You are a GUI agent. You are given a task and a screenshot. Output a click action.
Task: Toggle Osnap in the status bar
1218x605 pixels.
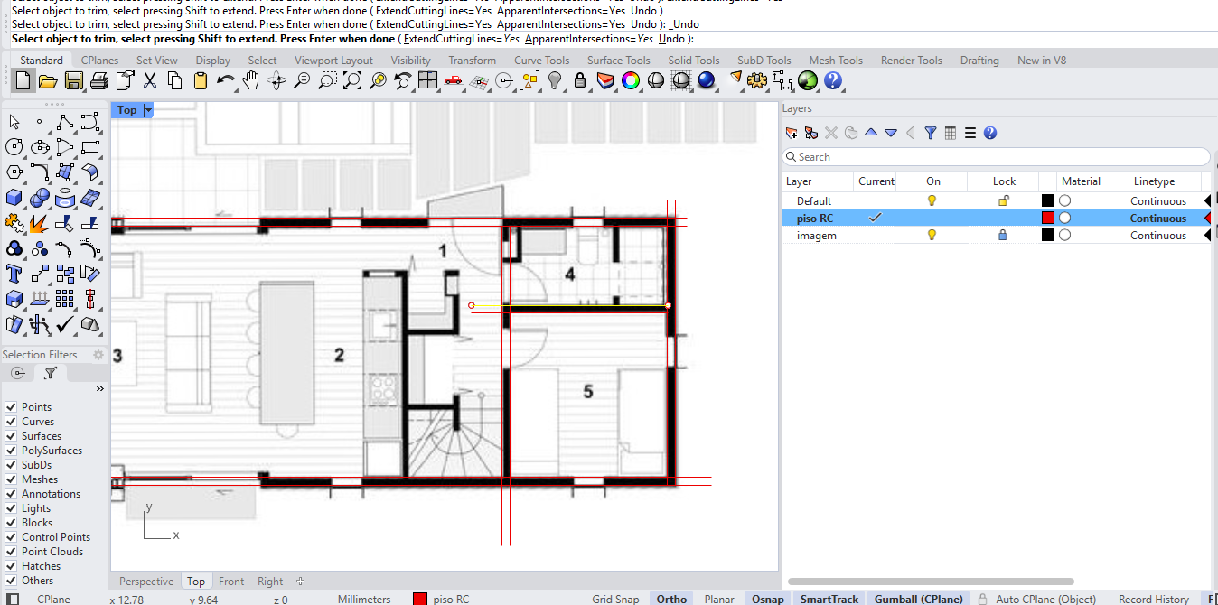[x=766, y=599]
